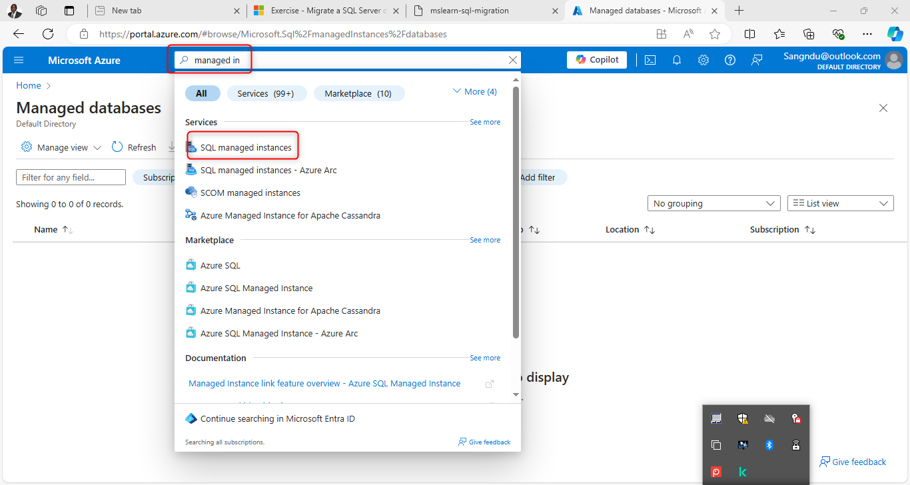
Task: Open the notifications bell
Action: tap(677, 60)
